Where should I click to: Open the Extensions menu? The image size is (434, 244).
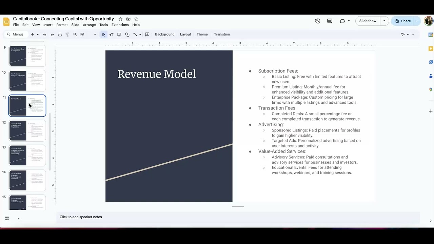click(120, 25)
